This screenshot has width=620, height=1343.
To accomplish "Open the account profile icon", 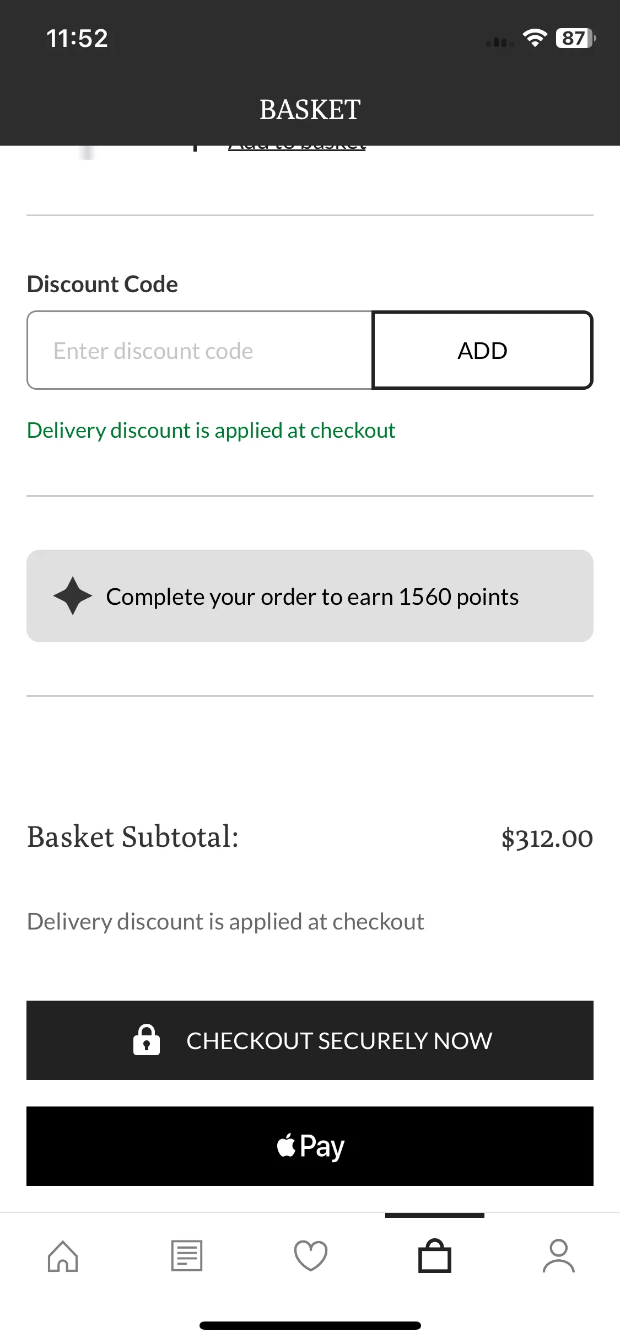I will point(559,1256).
